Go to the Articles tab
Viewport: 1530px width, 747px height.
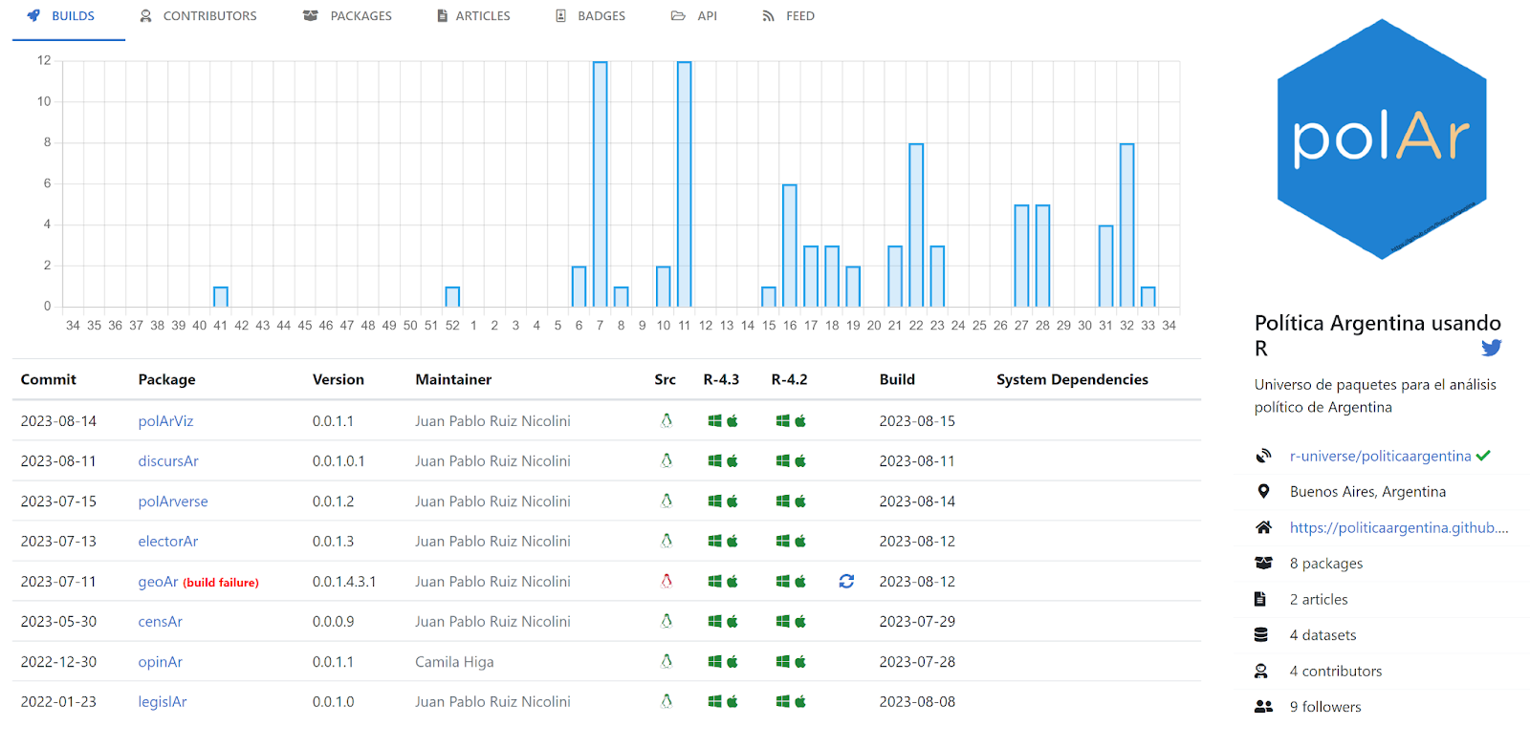point(473,16)
